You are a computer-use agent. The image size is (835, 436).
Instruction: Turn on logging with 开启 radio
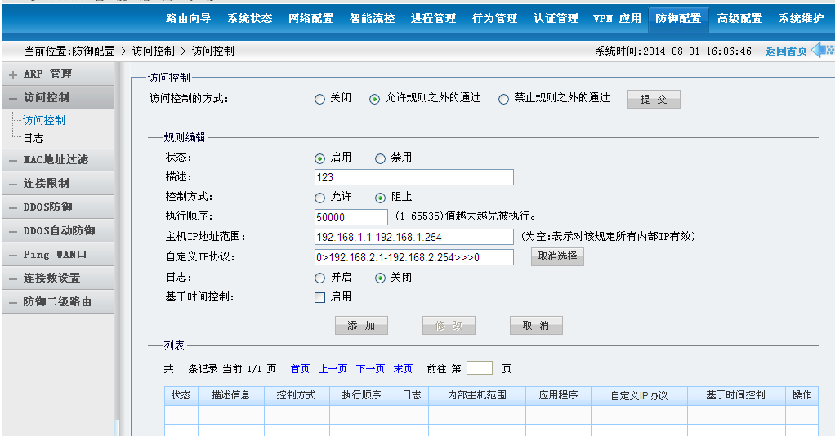point(320,278)
